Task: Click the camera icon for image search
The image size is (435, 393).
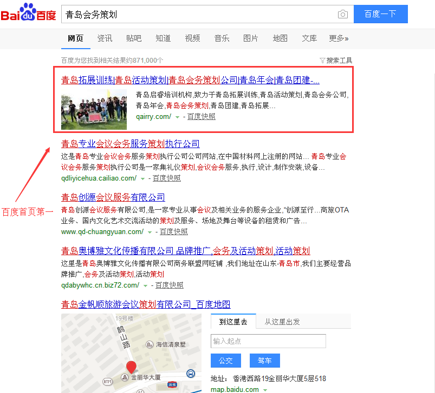Action: click(x=342, y=15)
